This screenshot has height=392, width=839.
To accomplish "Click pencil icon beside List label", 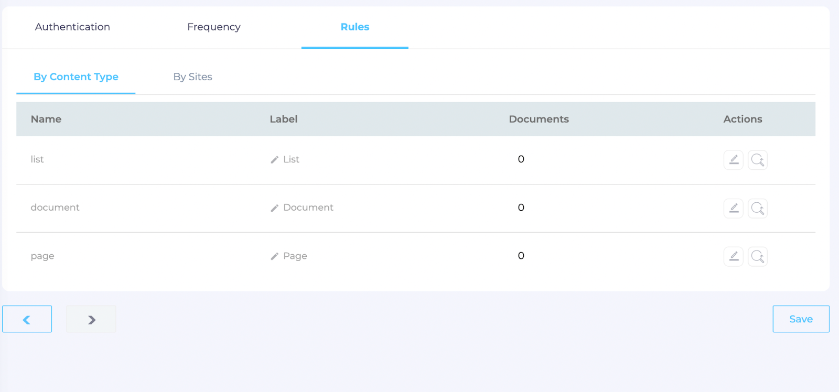I will click(274, 160).
